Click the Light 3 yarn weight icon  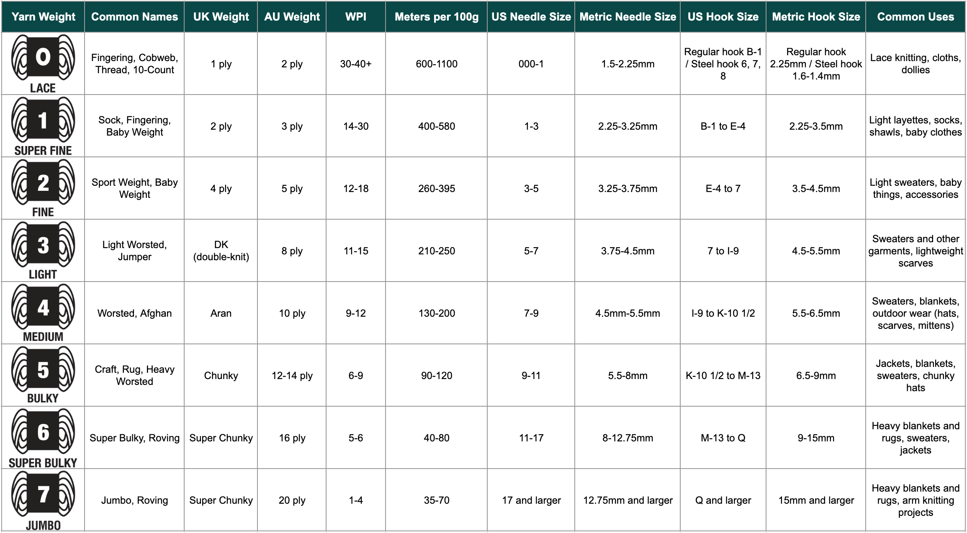(x=43, y=251)
